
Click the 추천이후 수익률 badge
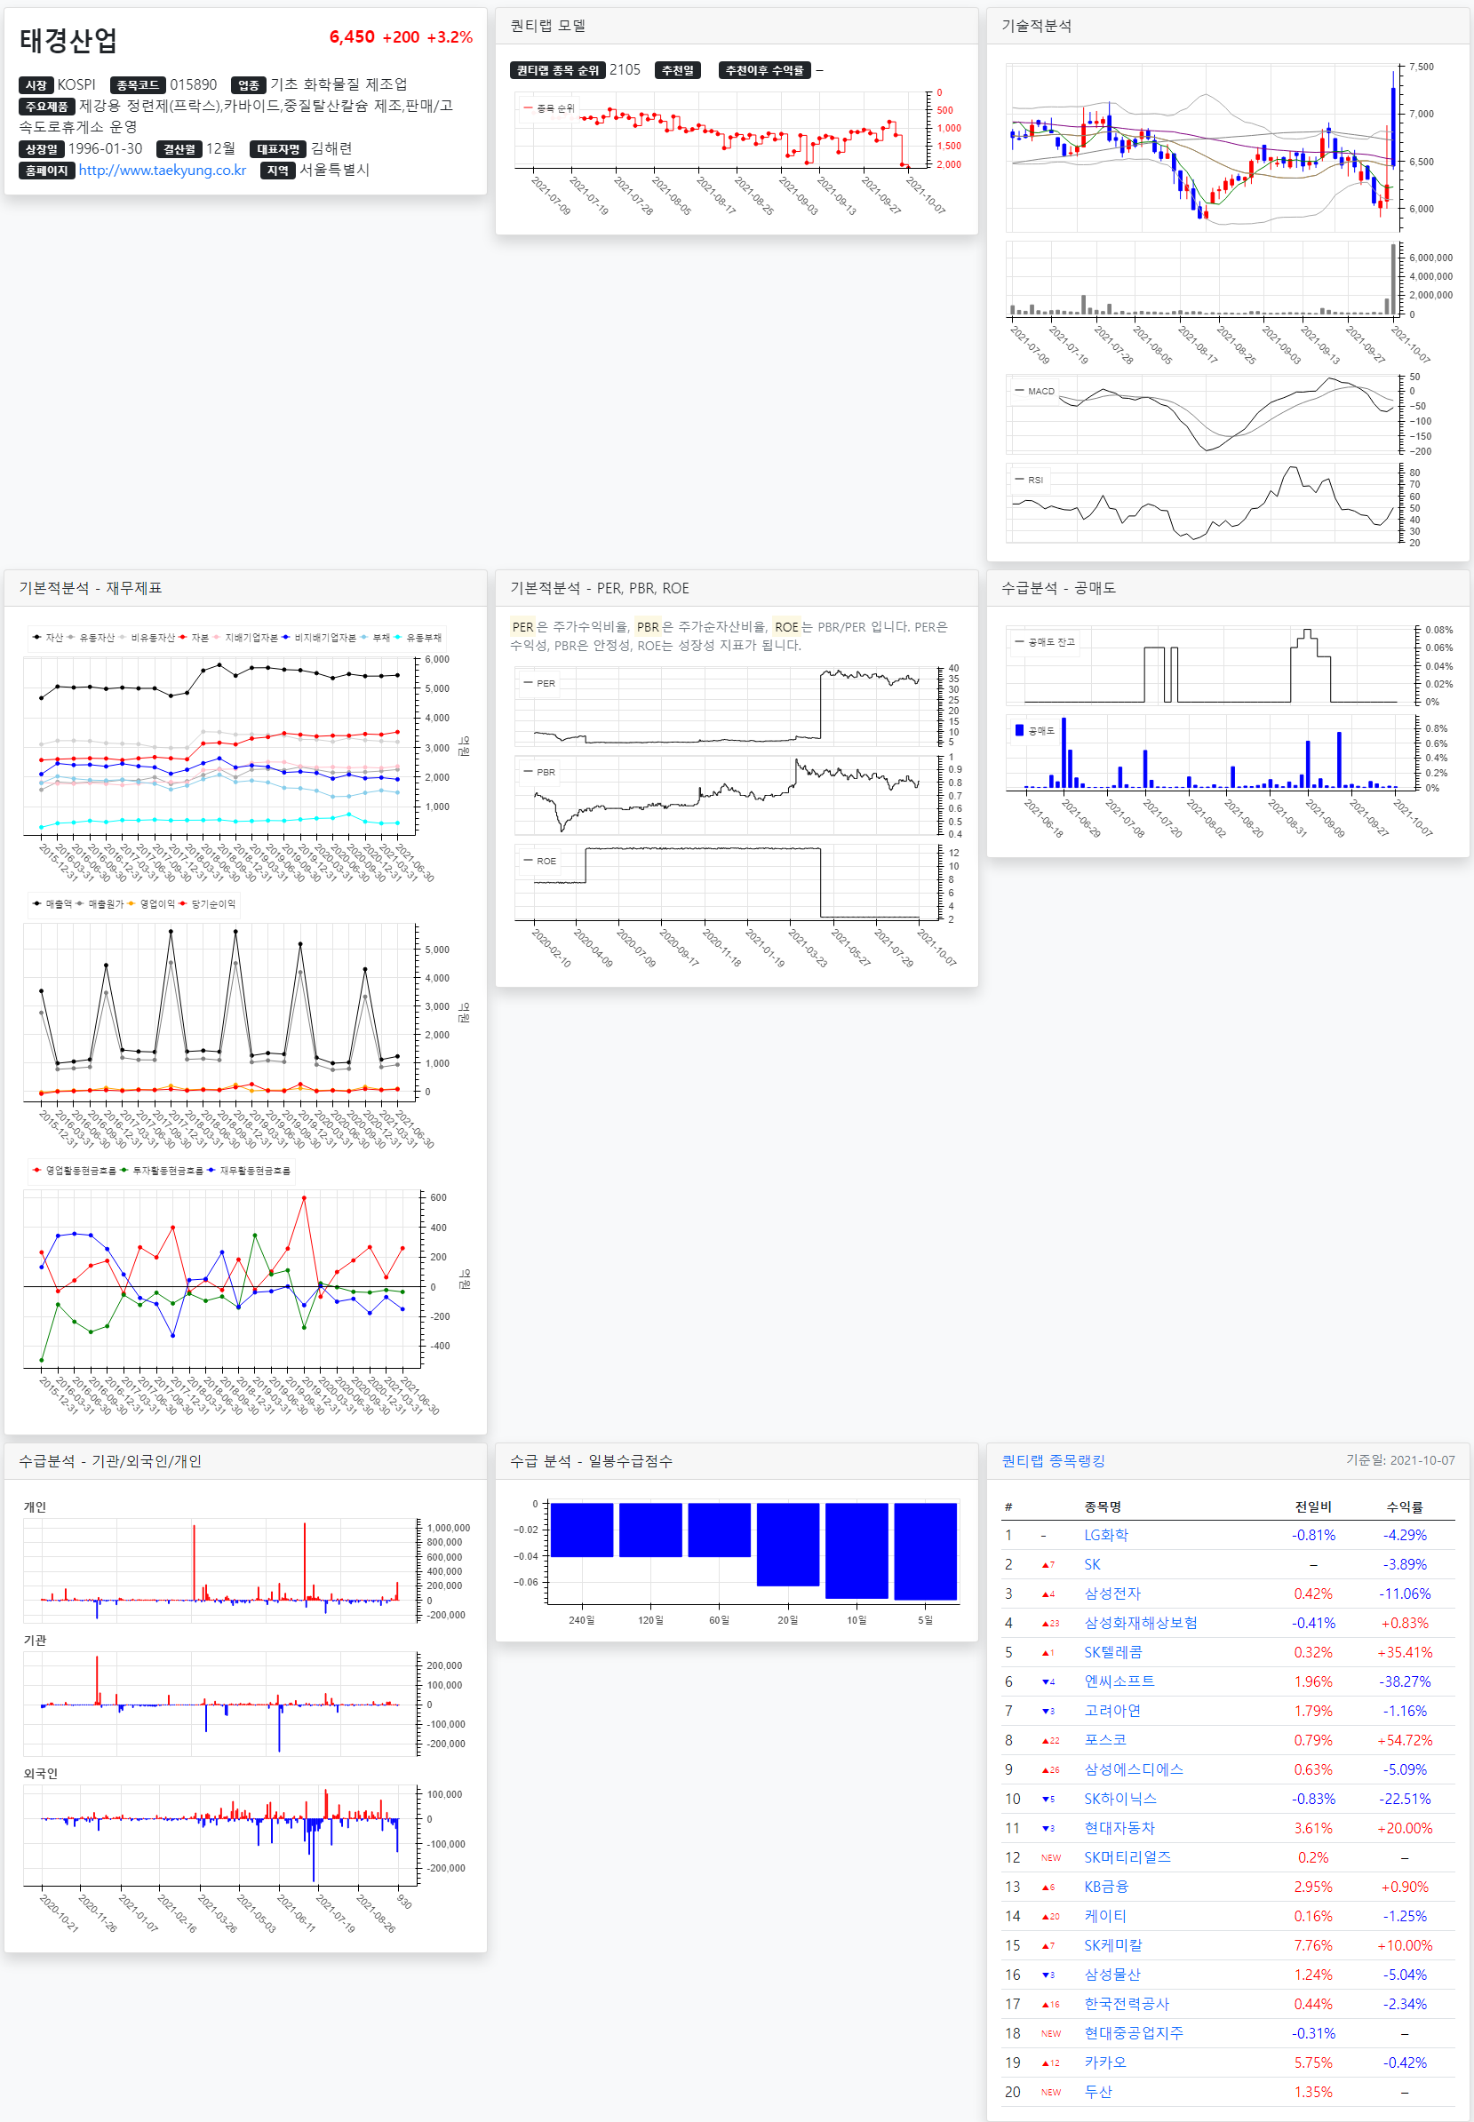pos(765,70)
